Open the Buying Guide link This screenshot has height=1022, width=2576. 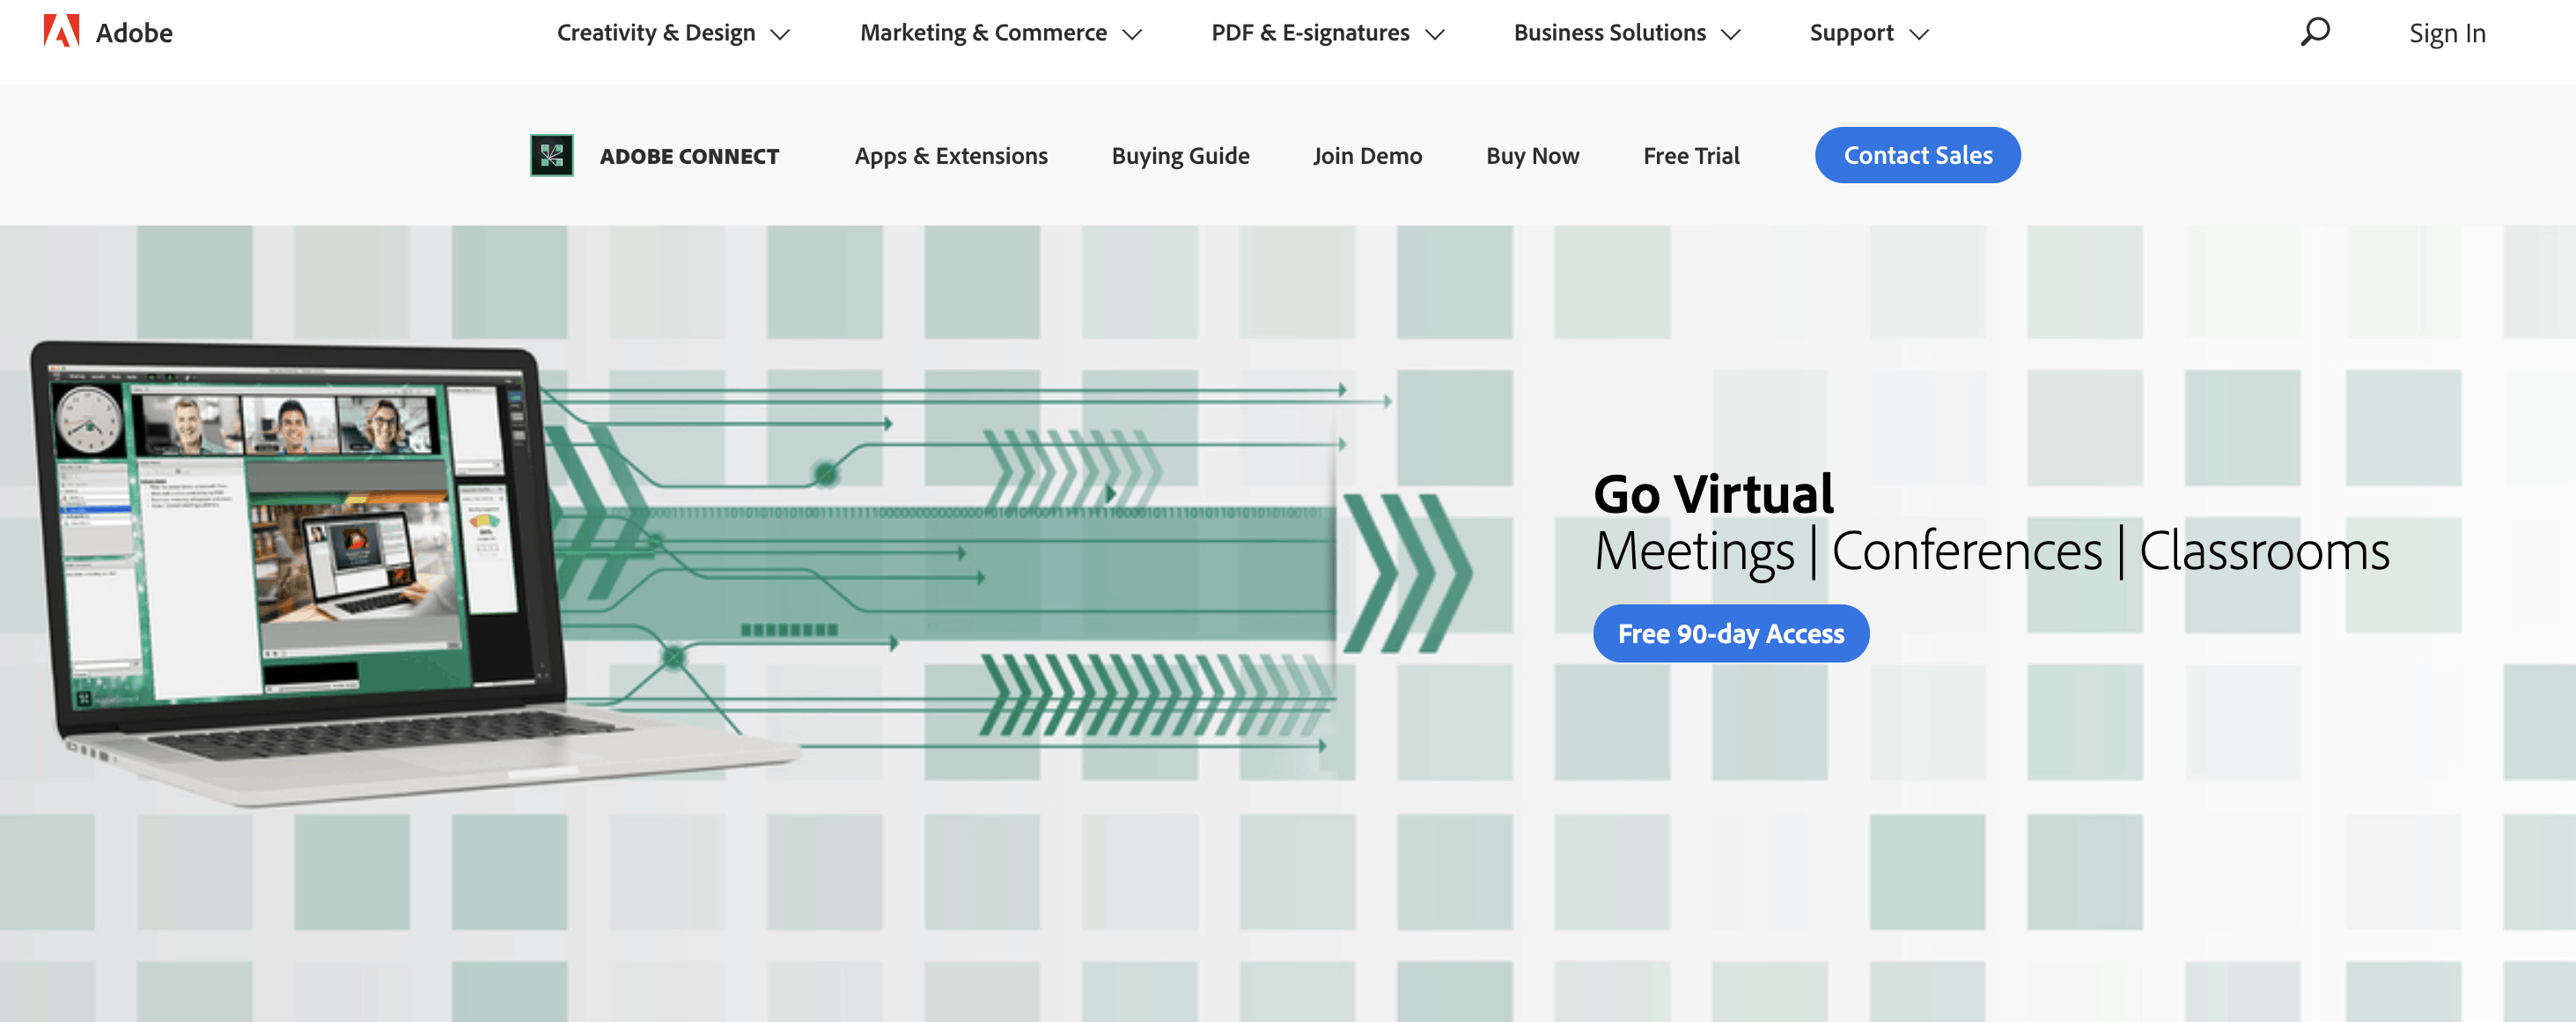coord(1180,156)
